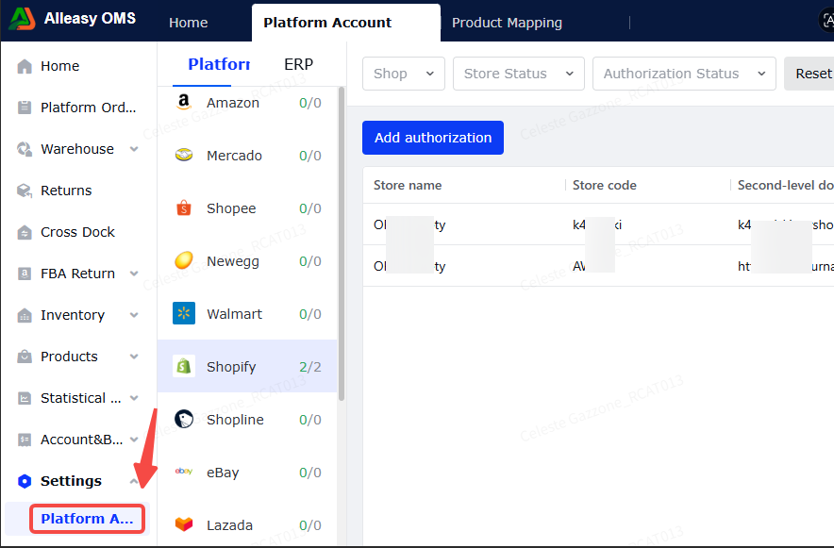This screenshot has width=834, height=548.
Task: Select the Shopline platform label
Action: 235,420
